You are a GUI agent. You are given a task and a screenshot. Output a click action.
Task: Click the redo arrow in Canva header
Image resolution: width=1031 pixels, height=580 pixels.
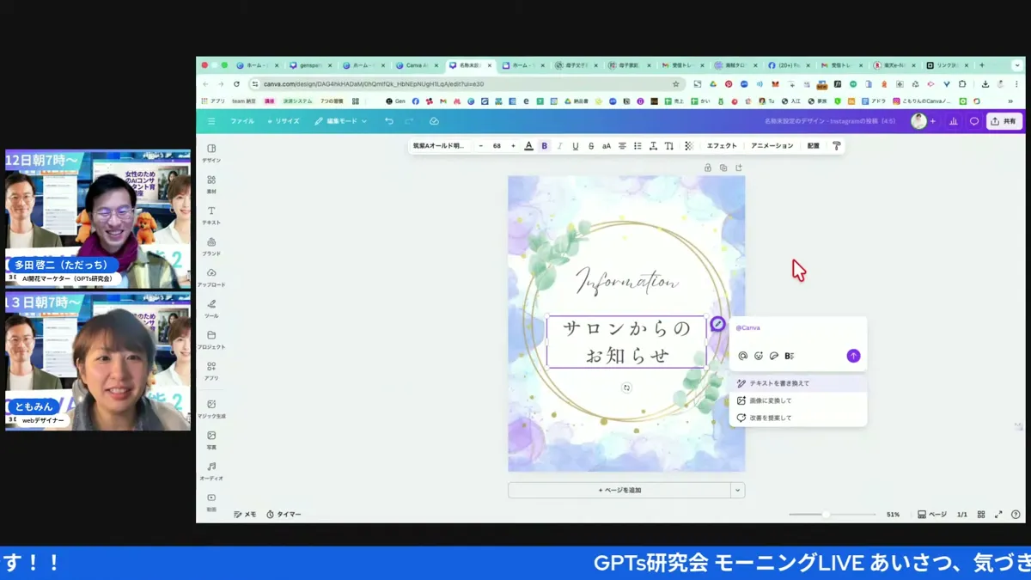point(409,121)
